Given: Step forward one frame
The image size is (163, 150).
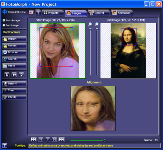Looking at the screenshot, I should (x=54, y=140).
